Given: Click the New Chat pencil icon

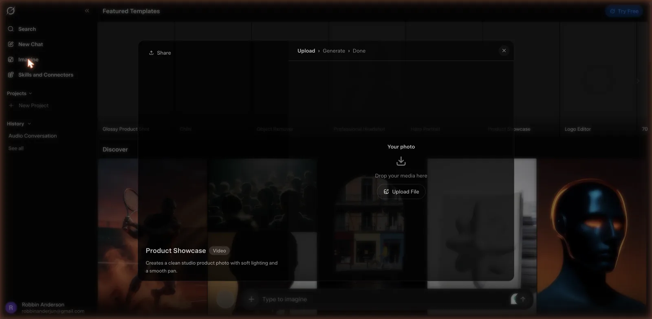Looking at the screenshot, I should [x=11, y=44].
